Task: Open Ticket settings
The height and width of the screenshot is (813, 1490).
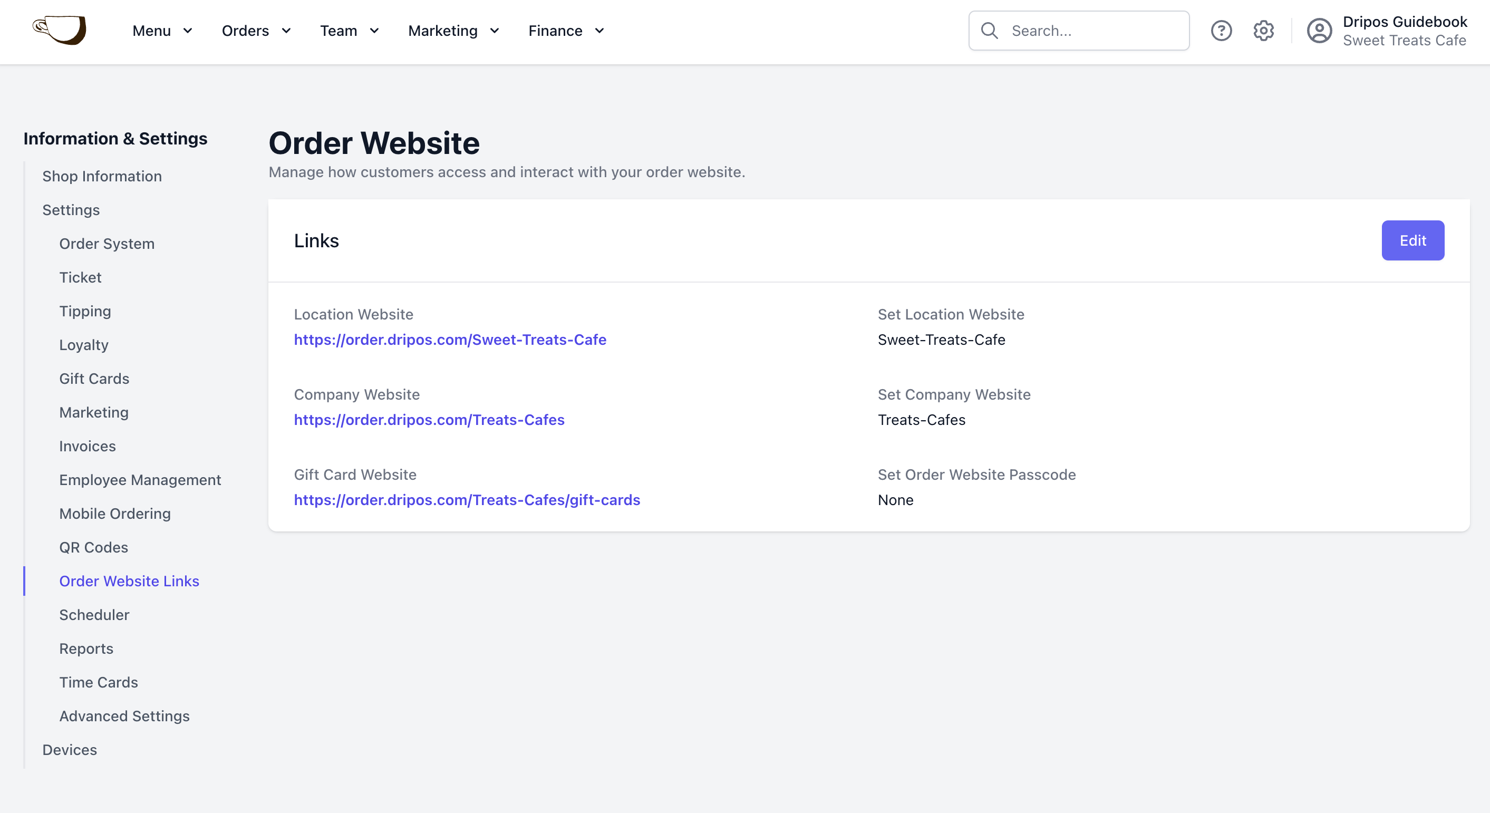Action: pyautogui.click(x=80, y=277)
